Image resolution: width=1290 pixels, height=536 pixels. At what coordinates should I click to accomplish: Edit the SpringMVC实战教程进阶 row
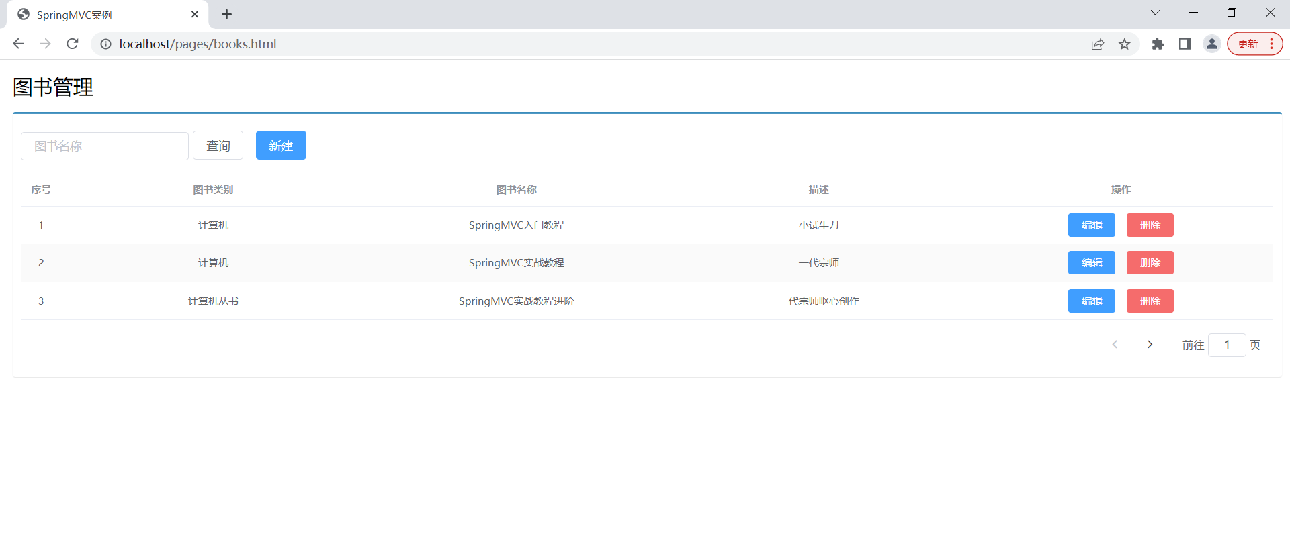[1091, 301]
